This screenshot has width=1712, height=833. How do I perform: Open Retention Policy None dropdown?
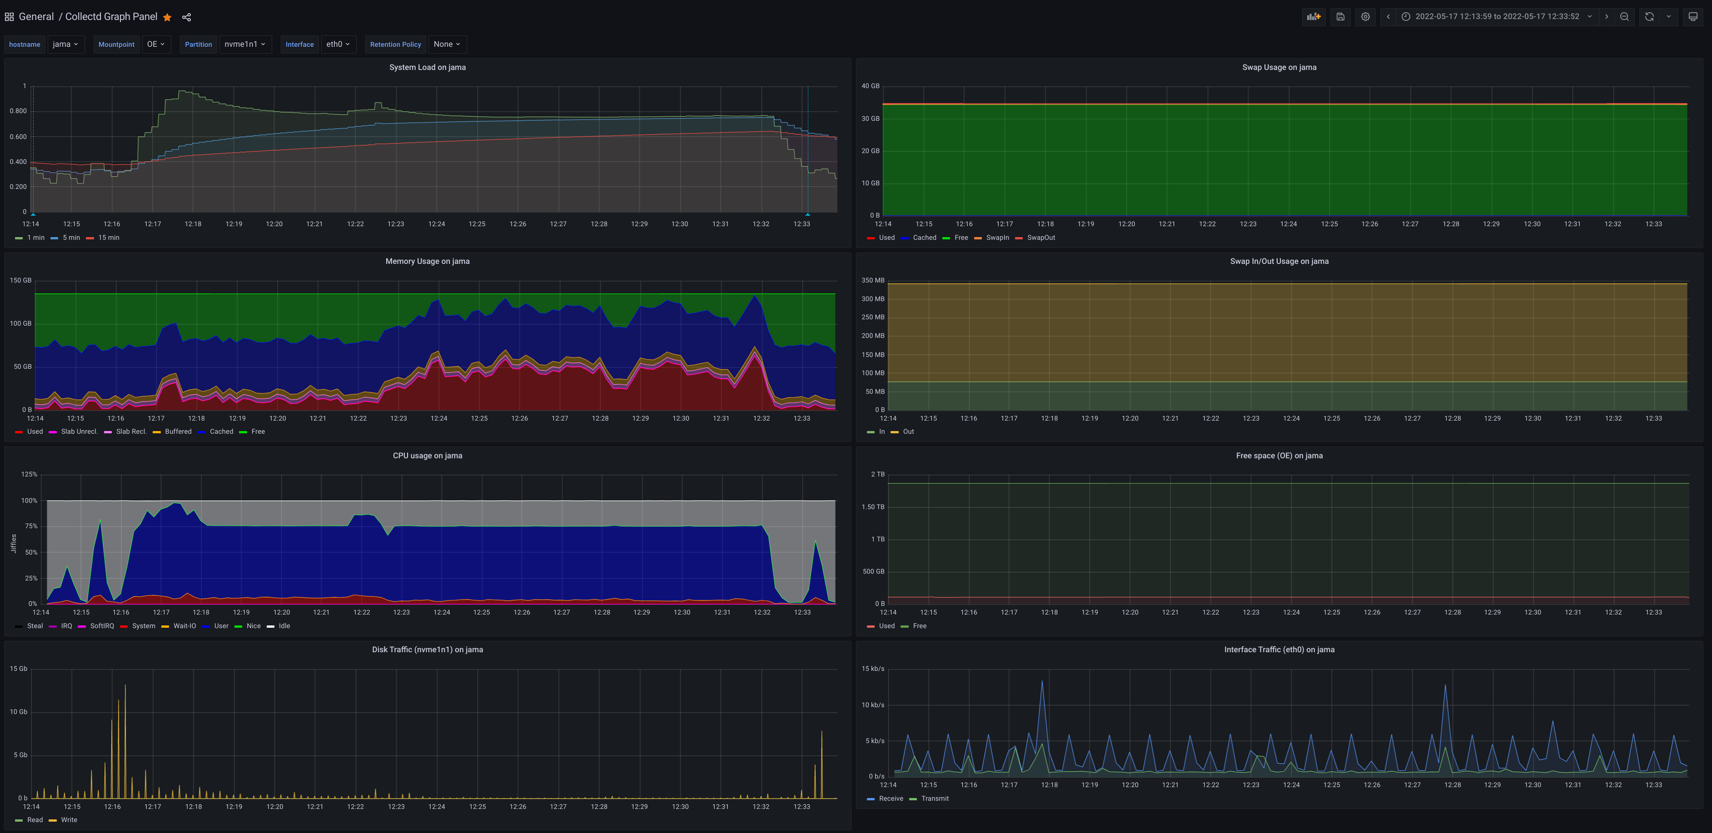click(x=447, y=45)
